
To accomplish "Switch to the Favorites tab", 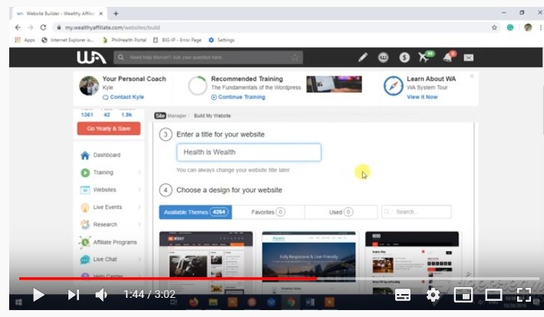I will tap(269, 212).
